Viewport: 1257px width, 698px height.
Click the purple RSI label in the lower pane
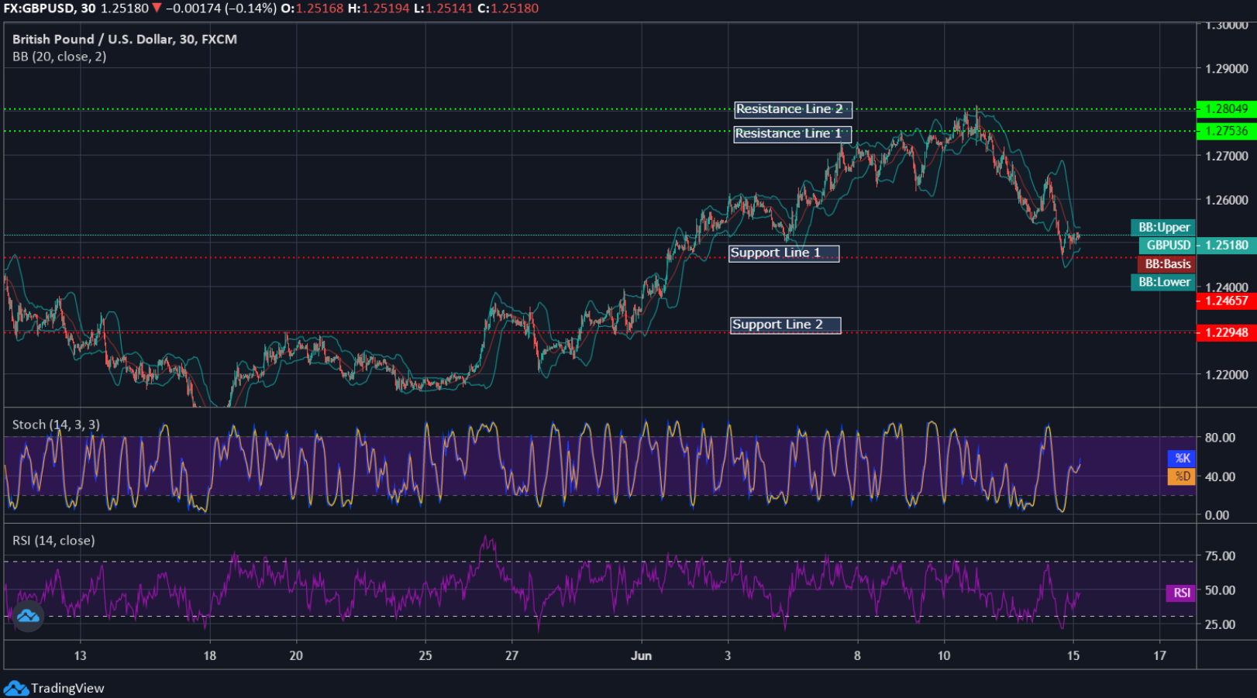1181,593
